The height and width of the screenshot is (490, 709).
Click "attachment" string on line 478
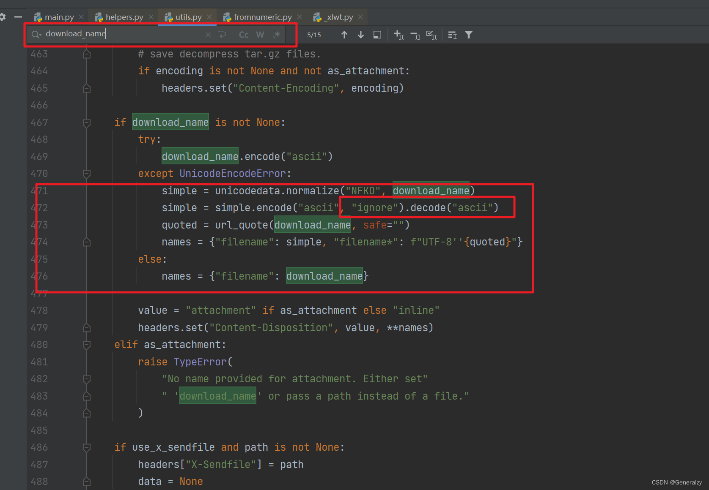coord(221,310)
